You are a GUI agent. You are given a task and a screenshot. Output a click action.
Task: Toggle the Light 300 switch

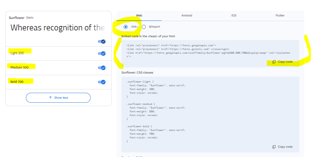(102, 54)
